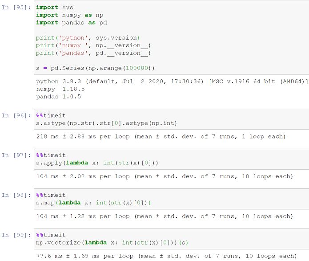Viewport: 309px width, 261px height.
Task: Click the In [95] cell prompt
Action: [16, 8]
